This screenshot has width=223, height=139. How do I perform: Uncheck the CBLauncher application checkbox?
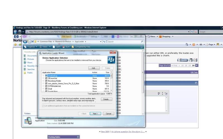click(46, 78)
